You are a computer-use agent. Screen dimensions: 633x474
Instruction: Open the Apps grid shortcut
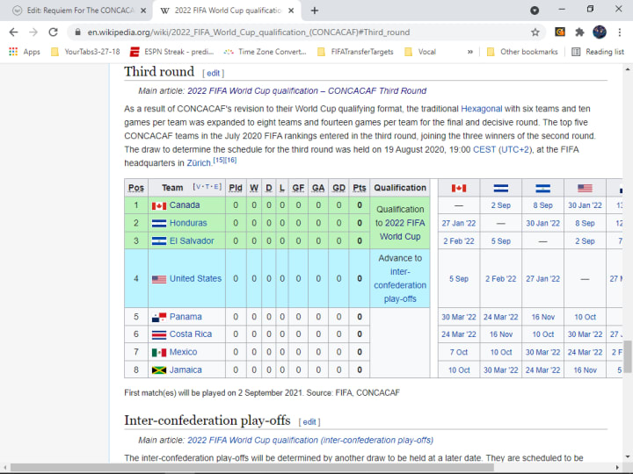[25, 52]
